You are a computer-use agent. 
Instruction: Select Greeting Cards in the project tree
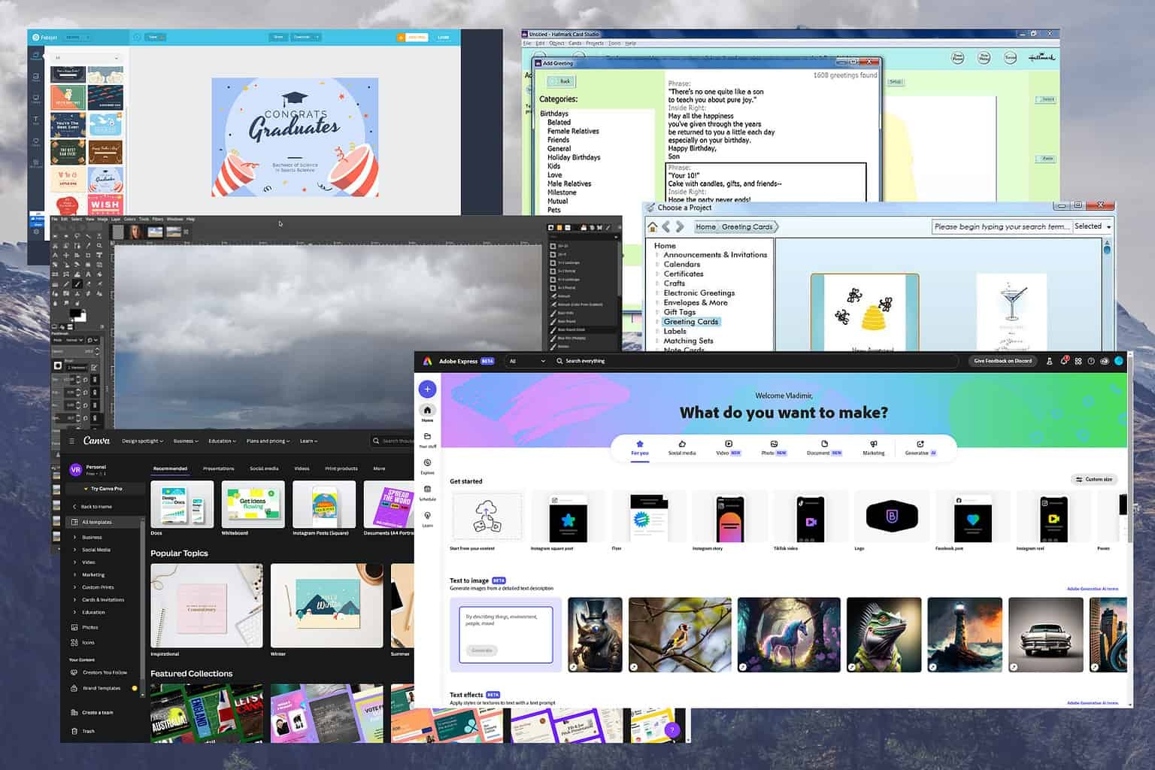tap(690, 322)
